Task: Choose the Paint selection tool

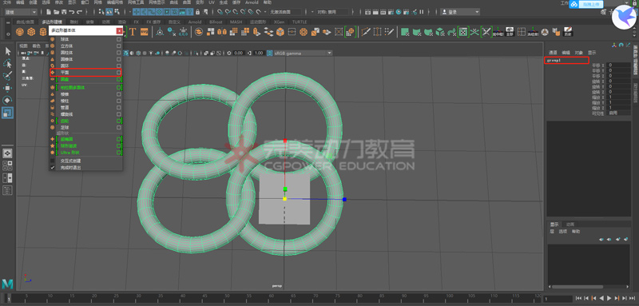Action: click(8, 75)
